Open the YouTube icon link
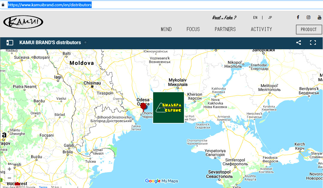Image resolution: width=323 pixels, height=188 pixels. point(319,17)
